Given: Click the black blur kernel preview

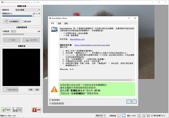Looking at the screenshot, I should [x=21, y=67].
